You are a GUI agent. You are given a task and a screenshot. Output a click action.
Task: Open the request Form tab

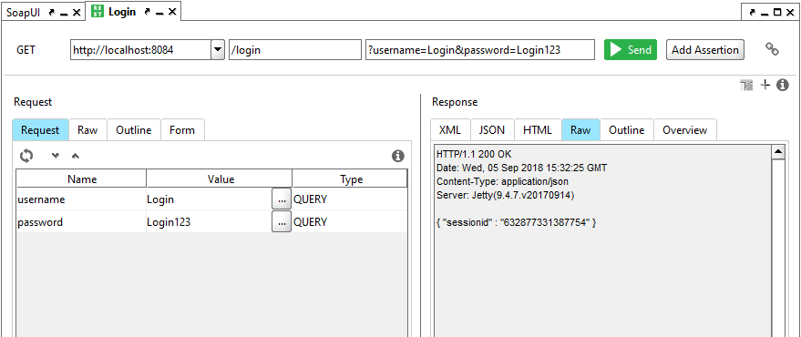[x=182, y=129]
